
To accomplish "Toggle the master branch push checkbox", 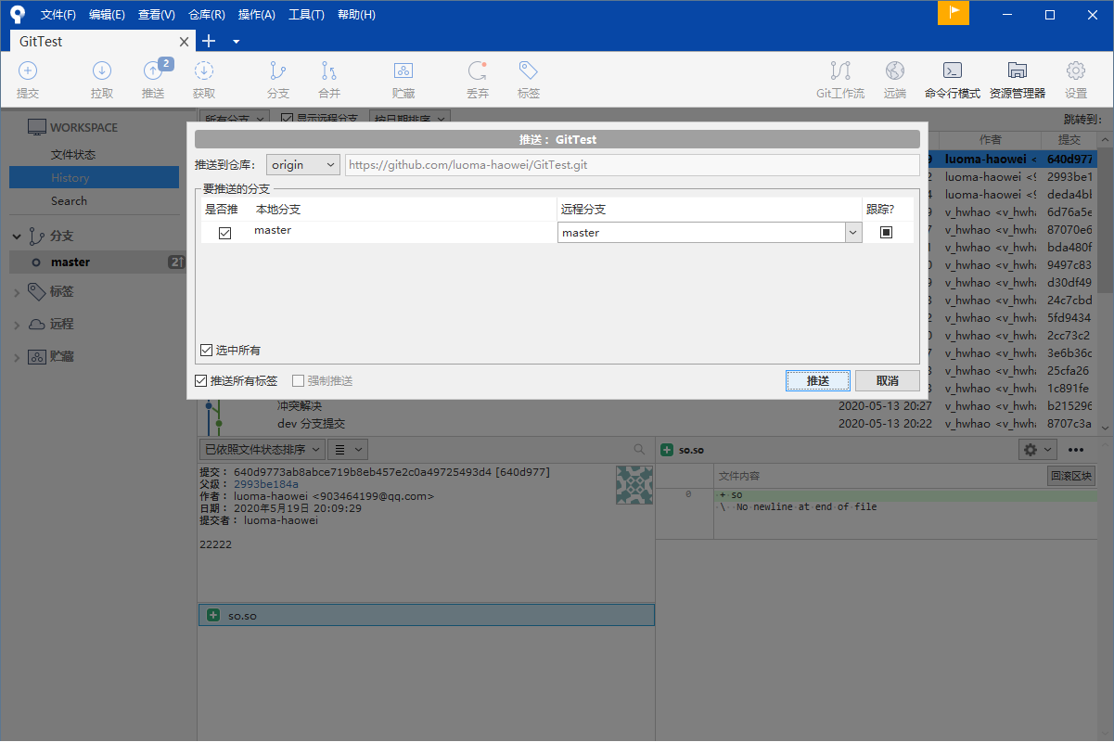I will (224, 233).
